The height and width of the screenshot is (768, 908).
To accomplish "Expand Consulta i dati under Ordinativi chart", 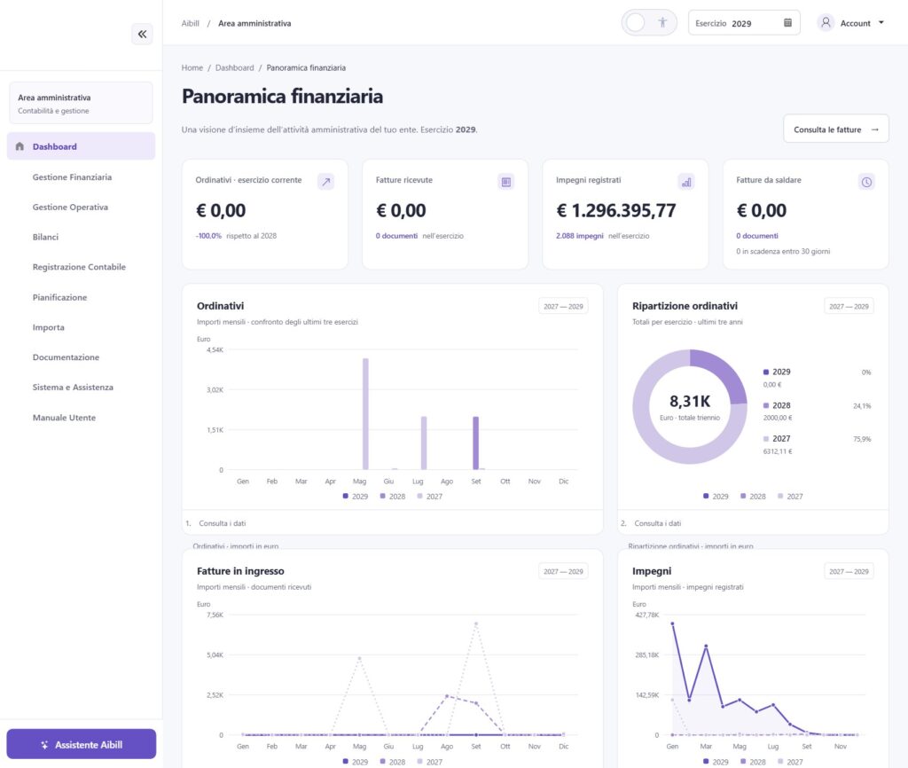I will click(x=223, y=523).
